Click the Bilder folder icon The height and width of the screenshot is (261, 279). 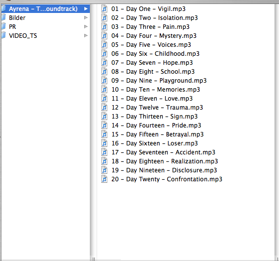tap(3, 17)
